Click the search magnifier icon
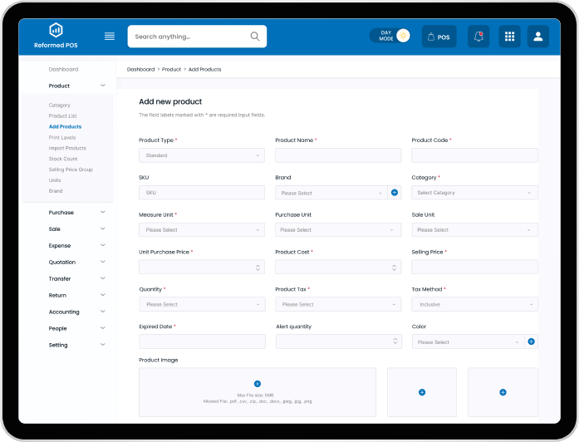579x442 pixels. [x=255, y=37]
